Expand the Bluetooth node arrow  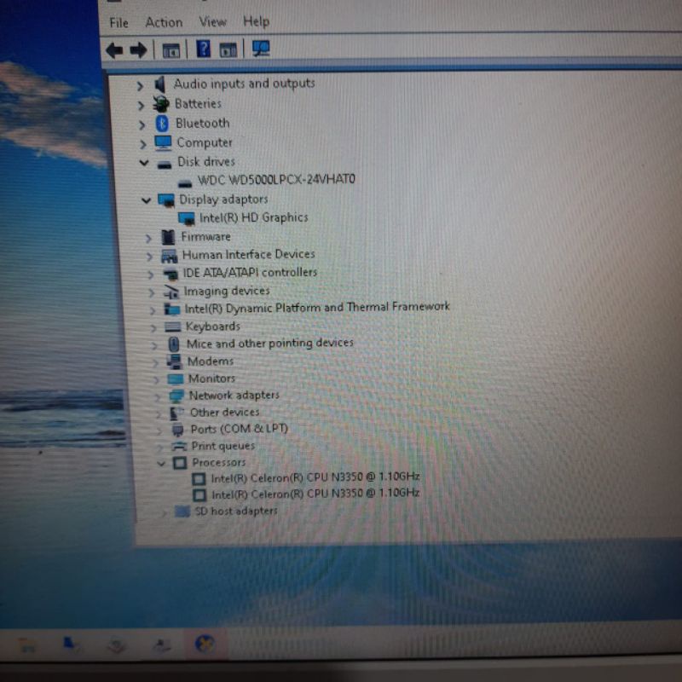tap(142, 124)
